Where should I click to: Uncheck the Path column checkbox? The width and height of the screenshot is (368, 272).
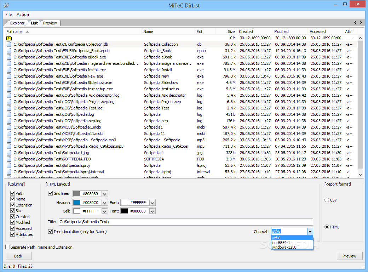[13, 193]
